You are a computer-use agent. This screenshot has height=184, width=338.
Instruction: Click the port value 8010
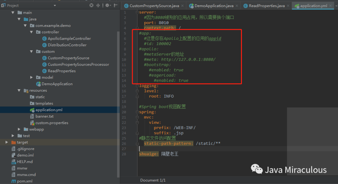pyautogui.click(x=164, y=23)
